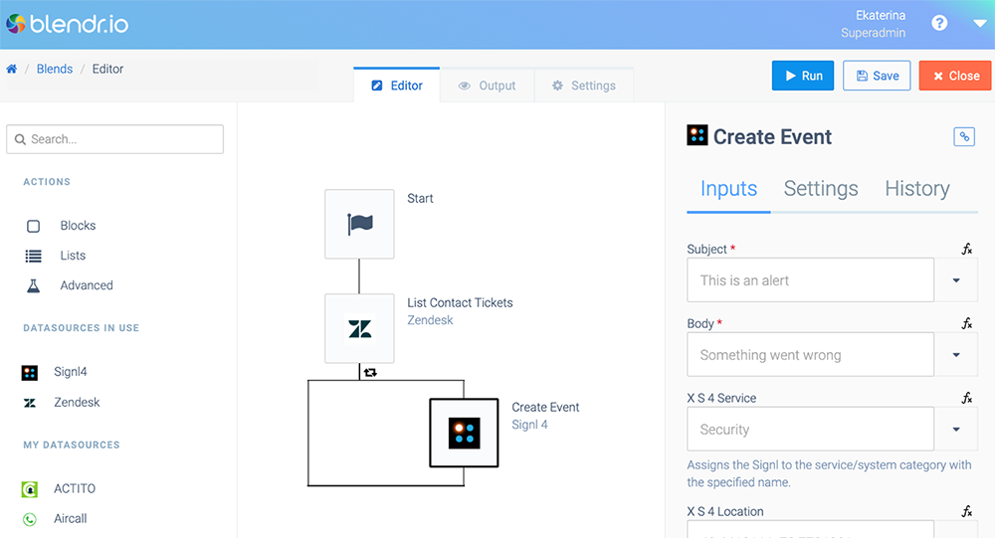Screen dimensions: 995x538
Task: Select the Start flag block
Action: 359,224
